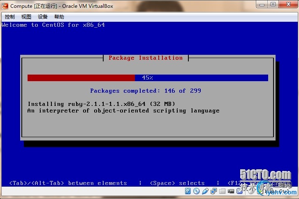Click the 45% installation progress bar
The image size is (299, 199).
pyautogui.click(x=148, y=78)
